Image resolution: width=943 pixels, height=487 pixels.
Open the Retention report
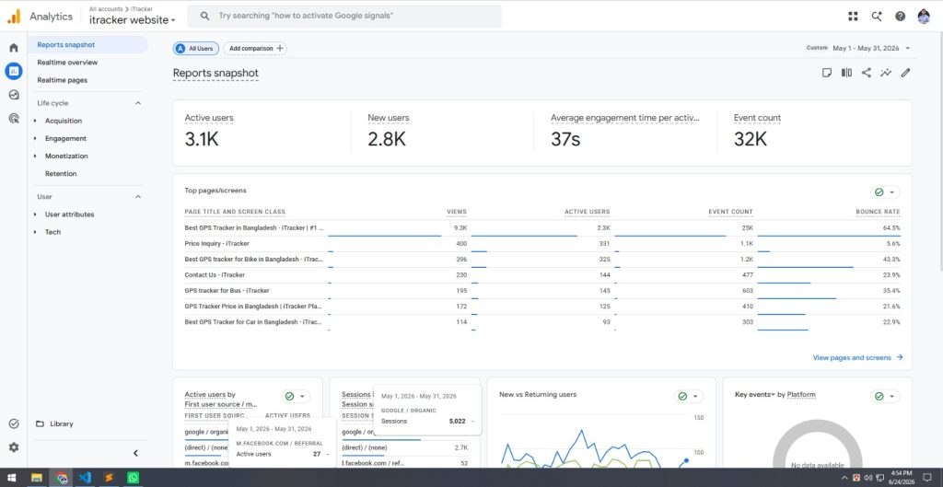pyautogui.click(x=61, y=173)
